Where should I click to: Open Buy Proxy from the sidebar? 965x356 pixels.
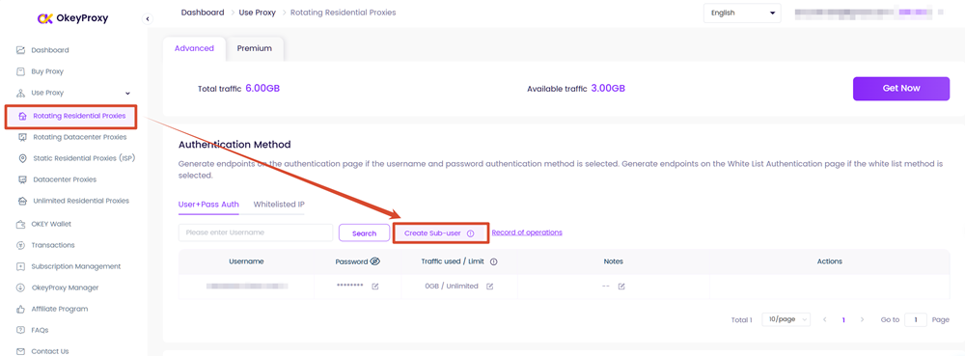click(x=47, y=71)
